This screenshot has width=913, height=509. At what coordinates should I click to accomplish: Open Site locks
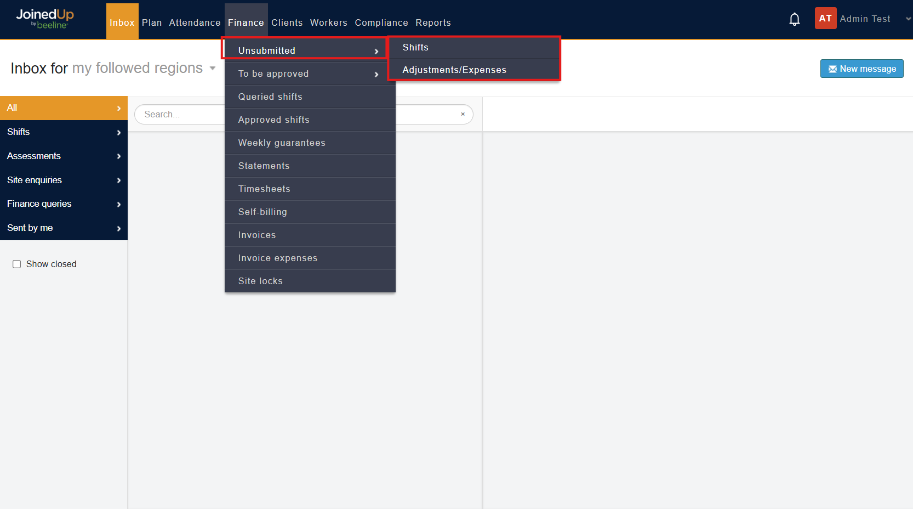tap(310, 281)
